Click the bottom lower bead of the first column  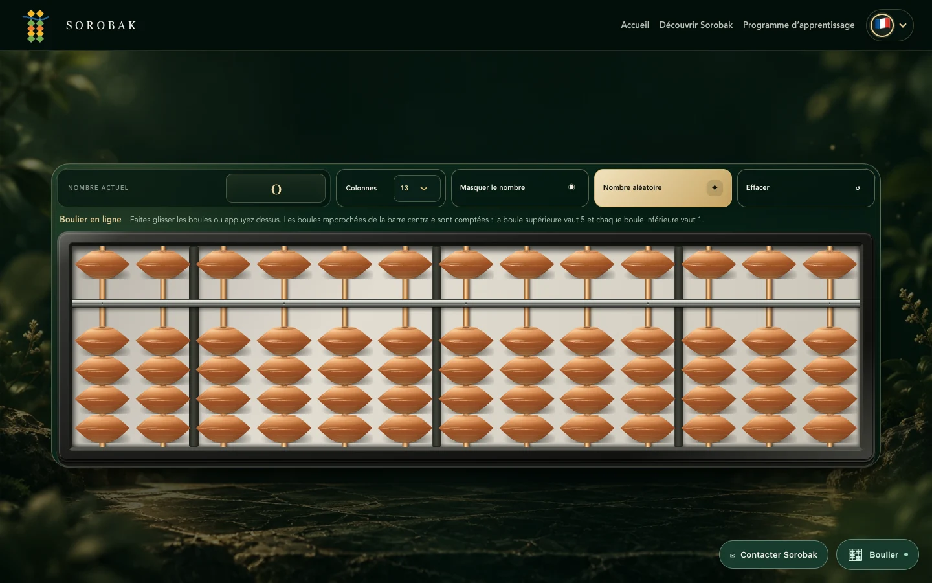pyautogui.click(x=102, y=429)
